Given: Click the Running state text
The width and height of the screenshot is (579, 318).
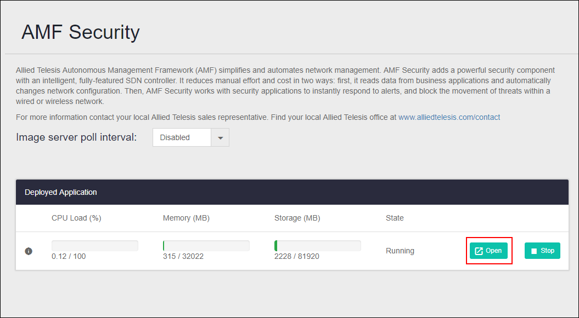Looking at the screenshot, I should pos(400,251).
